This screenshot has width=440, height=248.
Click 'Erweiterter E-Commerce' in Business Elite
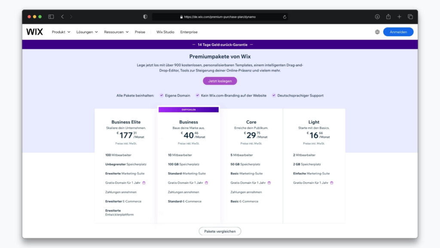(123, 201)
